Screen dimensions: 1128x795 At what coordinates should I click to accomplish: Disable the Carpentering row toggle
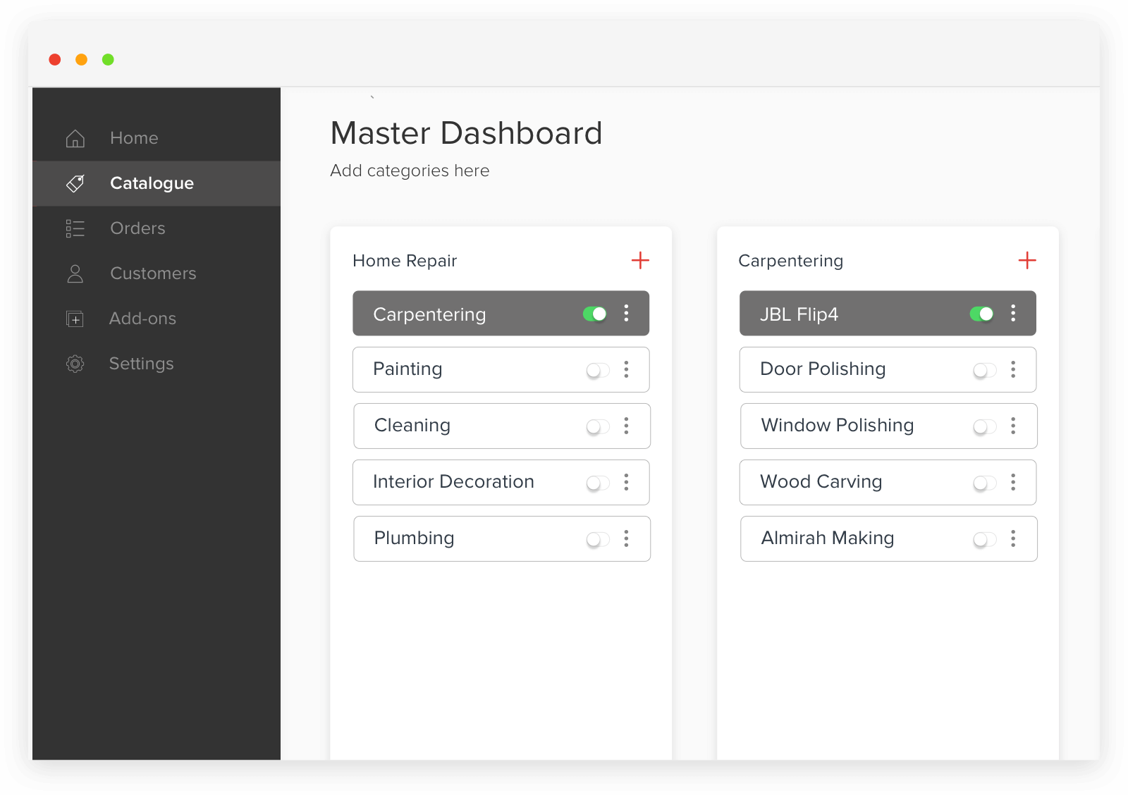(x=595, y=314)
